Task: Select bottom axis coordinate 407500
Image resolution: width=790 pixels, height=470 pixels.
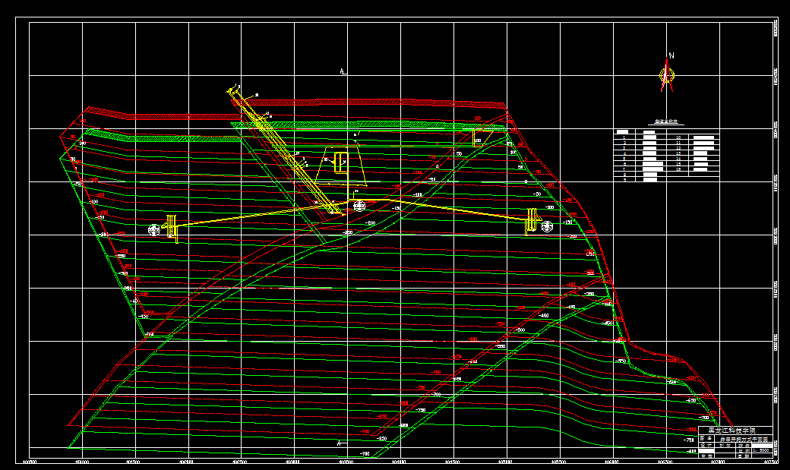Action: [x=771, y=462]
